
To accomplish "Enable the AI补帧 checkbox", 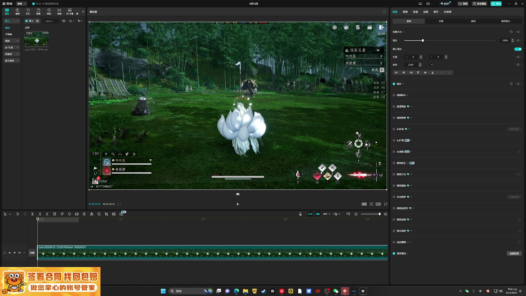I will tap(394, 129).
